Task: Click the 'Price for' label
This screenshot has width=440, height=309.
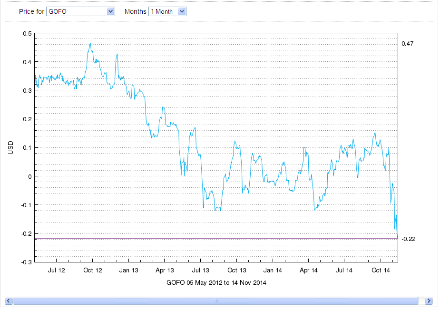Action: pos(31,11)
